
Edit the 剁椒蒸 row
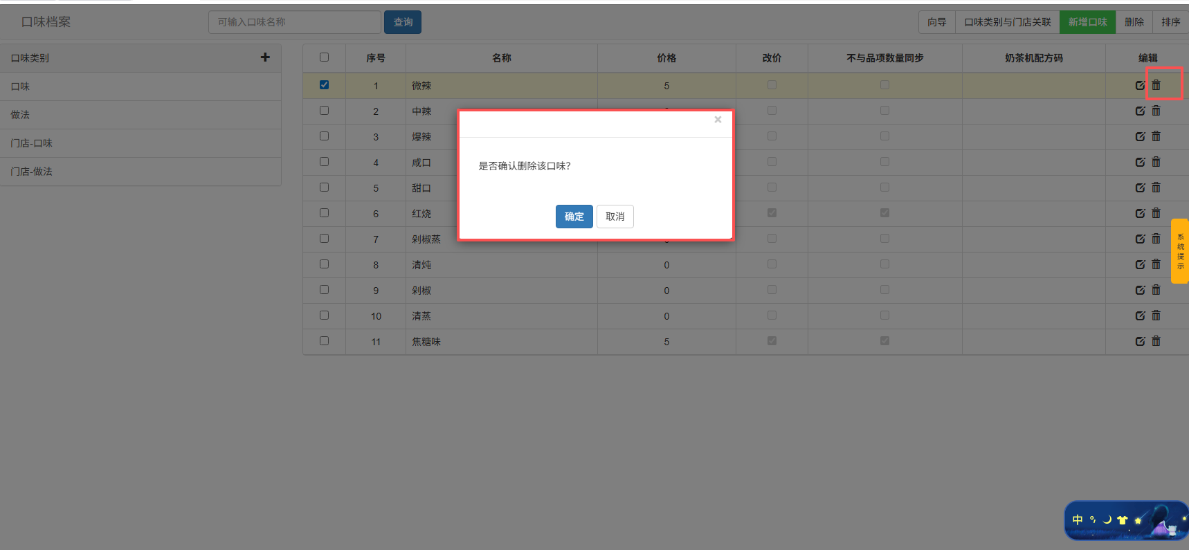click(x=1140, y=239)
